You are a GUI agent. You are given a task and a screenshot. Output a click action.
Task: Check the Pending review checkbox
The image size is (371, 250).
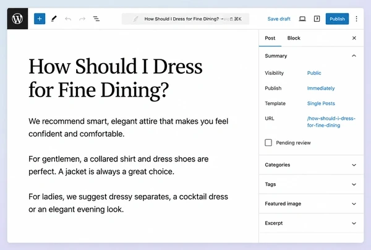(268, 142)
